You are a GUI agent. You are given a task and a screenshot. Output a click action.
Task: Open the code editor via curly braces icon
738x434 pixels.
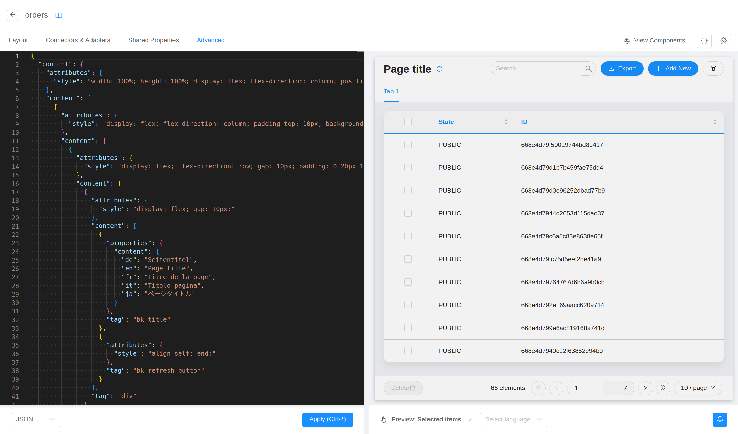click(704, 40)
